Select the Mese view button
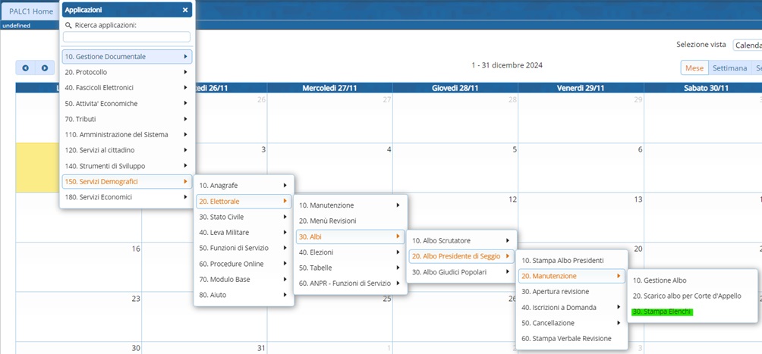762x354 pixels. [x=694, y=68]
